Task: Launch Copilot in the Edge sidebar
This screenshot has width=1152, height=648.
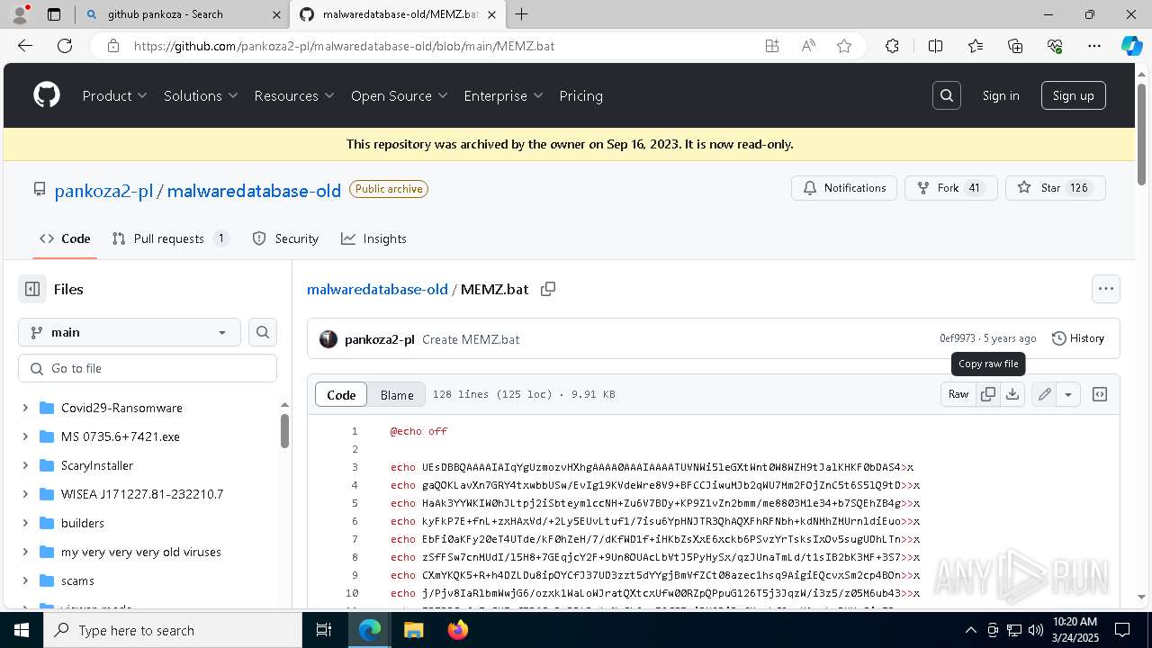Action: 1131,46
